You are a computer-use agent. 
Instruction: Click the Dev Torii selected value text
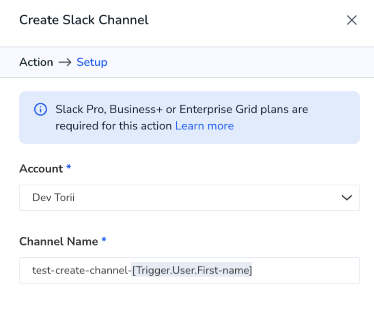[x=53, y=197]
